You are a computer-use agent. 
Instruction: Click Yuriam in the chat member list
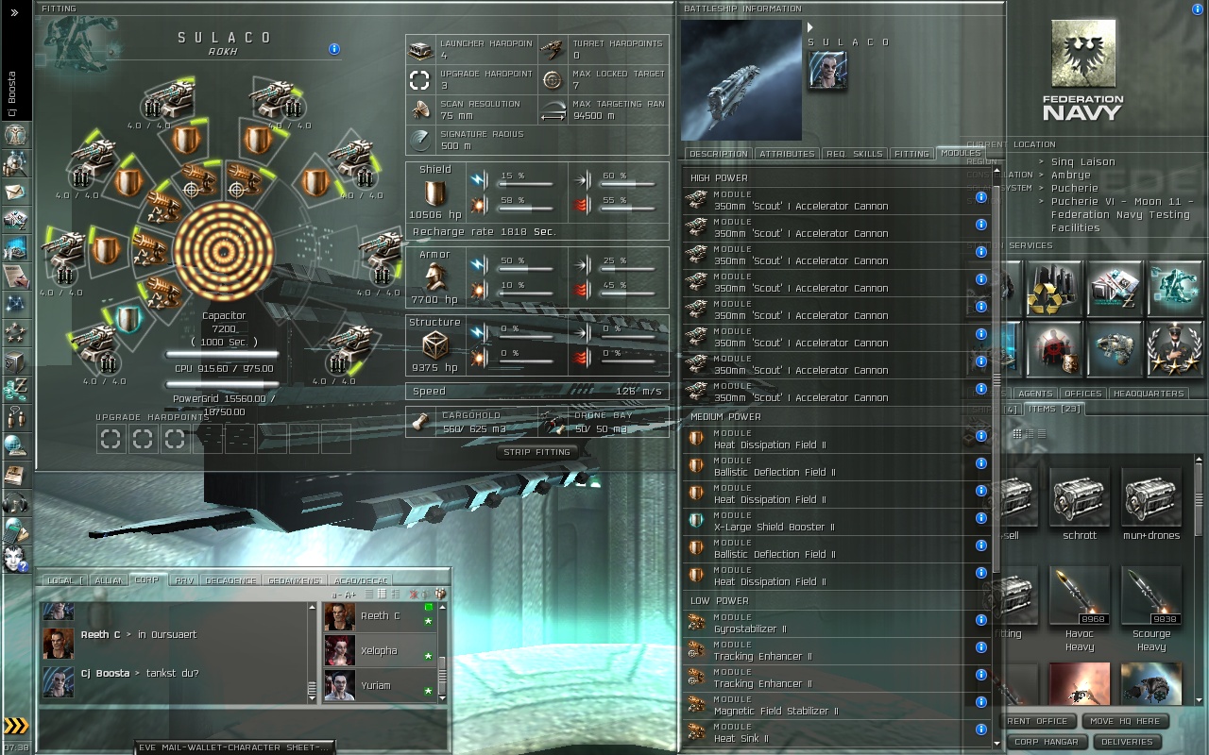[379, 686]
